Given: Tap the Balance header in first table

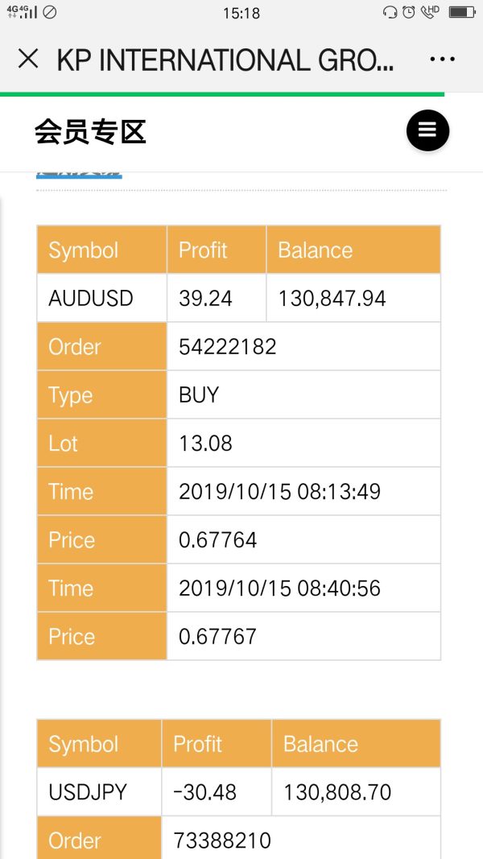Looking at the screenshot, I should (316, 250).
